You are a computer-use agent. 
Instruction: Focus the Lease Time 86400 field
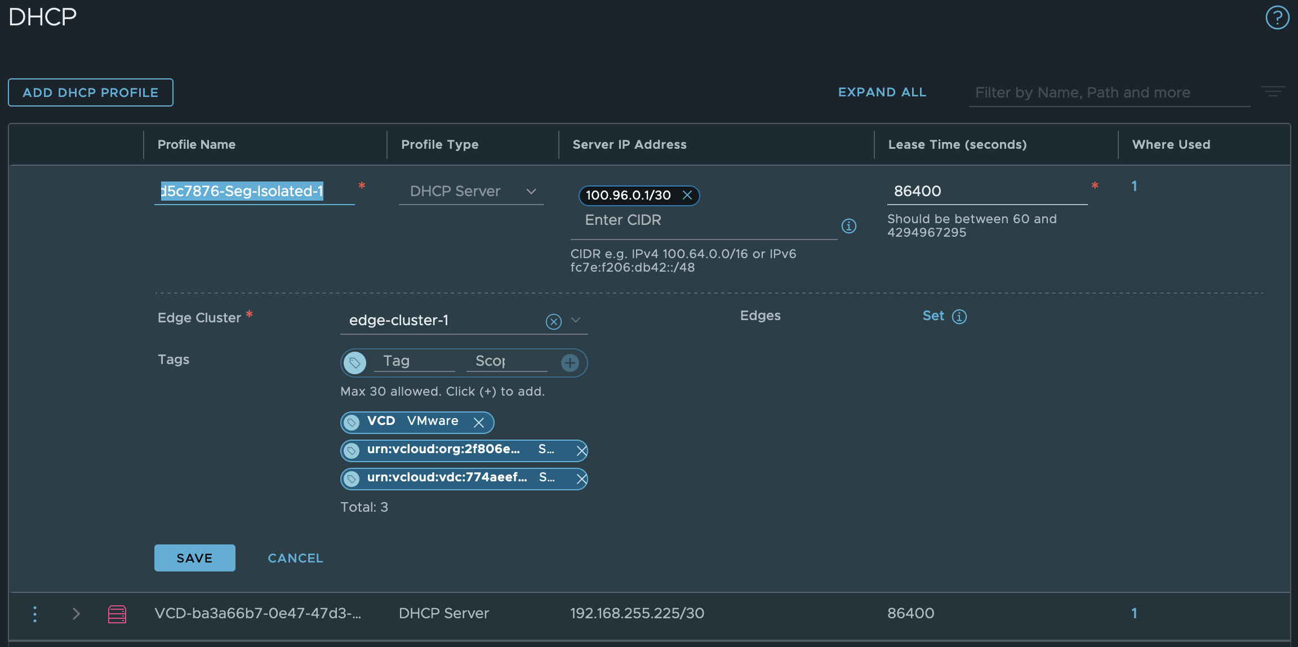coord(986,192)
